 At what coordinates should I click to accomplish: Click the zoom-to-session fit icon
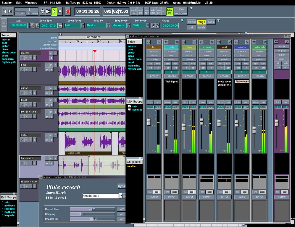coord(60,26)
